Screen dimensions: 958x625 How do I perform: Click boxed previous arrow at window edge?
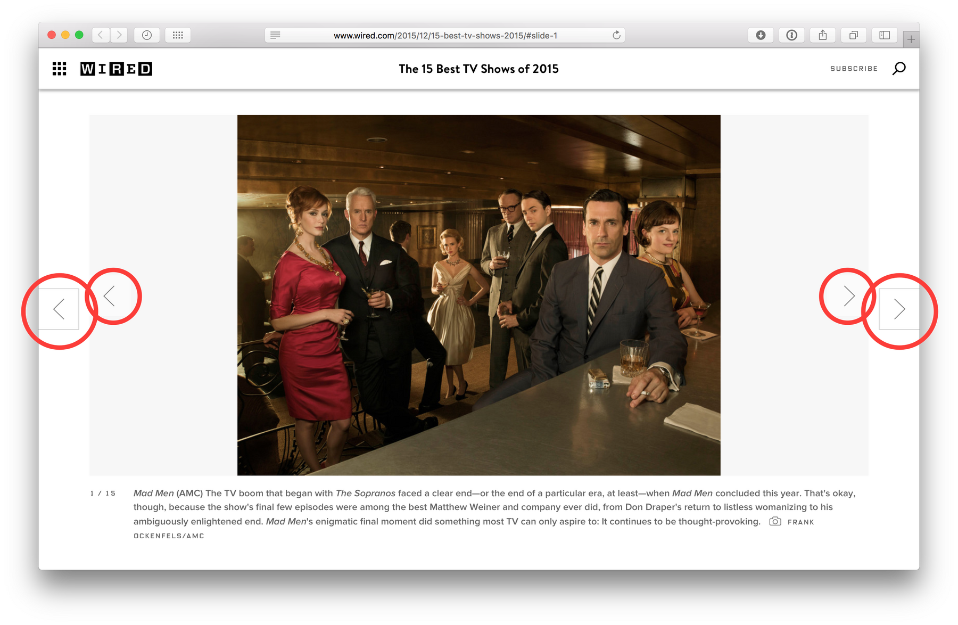point(59,309)
